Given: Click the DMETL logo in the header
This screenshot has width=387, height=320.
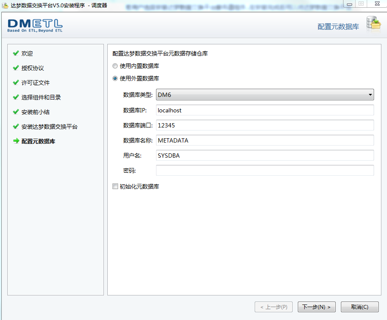Looking at the screenshot, I should click(x=35, y=26).
